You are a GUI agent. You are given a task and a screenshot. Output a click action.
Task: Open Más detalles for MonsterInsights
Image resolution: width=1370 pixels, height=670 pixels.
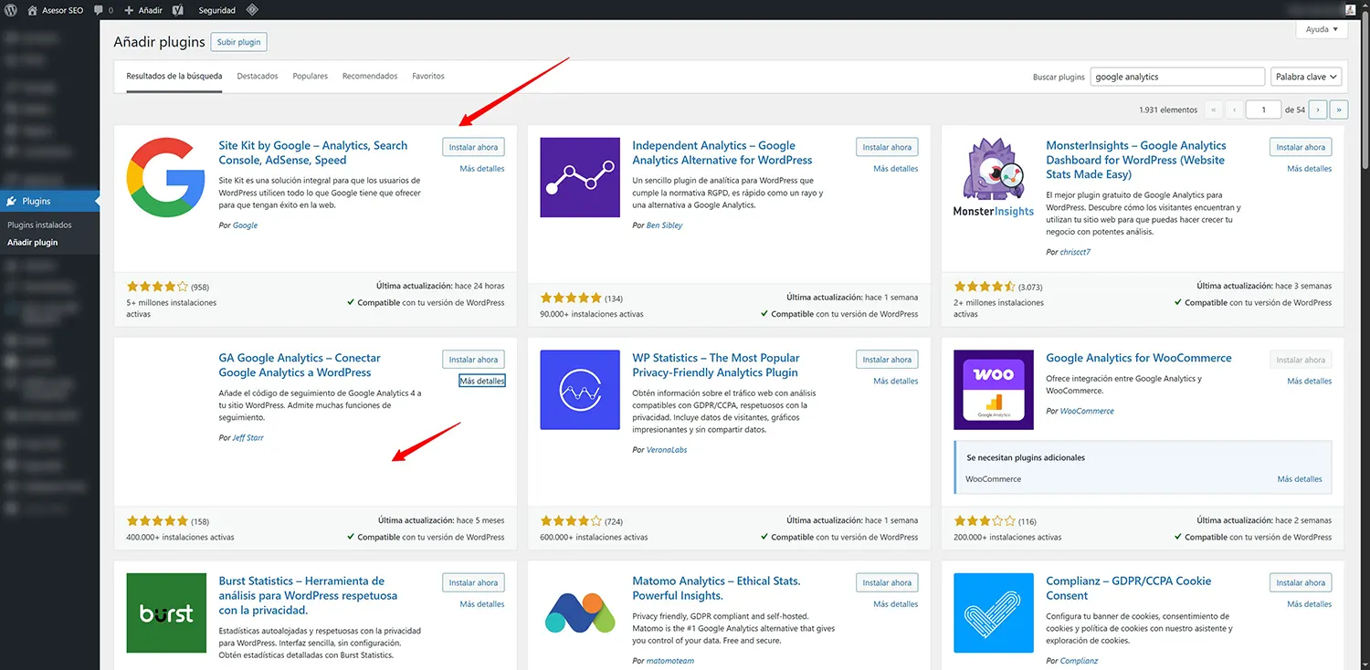pyautogui.click(x=1310, y=168)
